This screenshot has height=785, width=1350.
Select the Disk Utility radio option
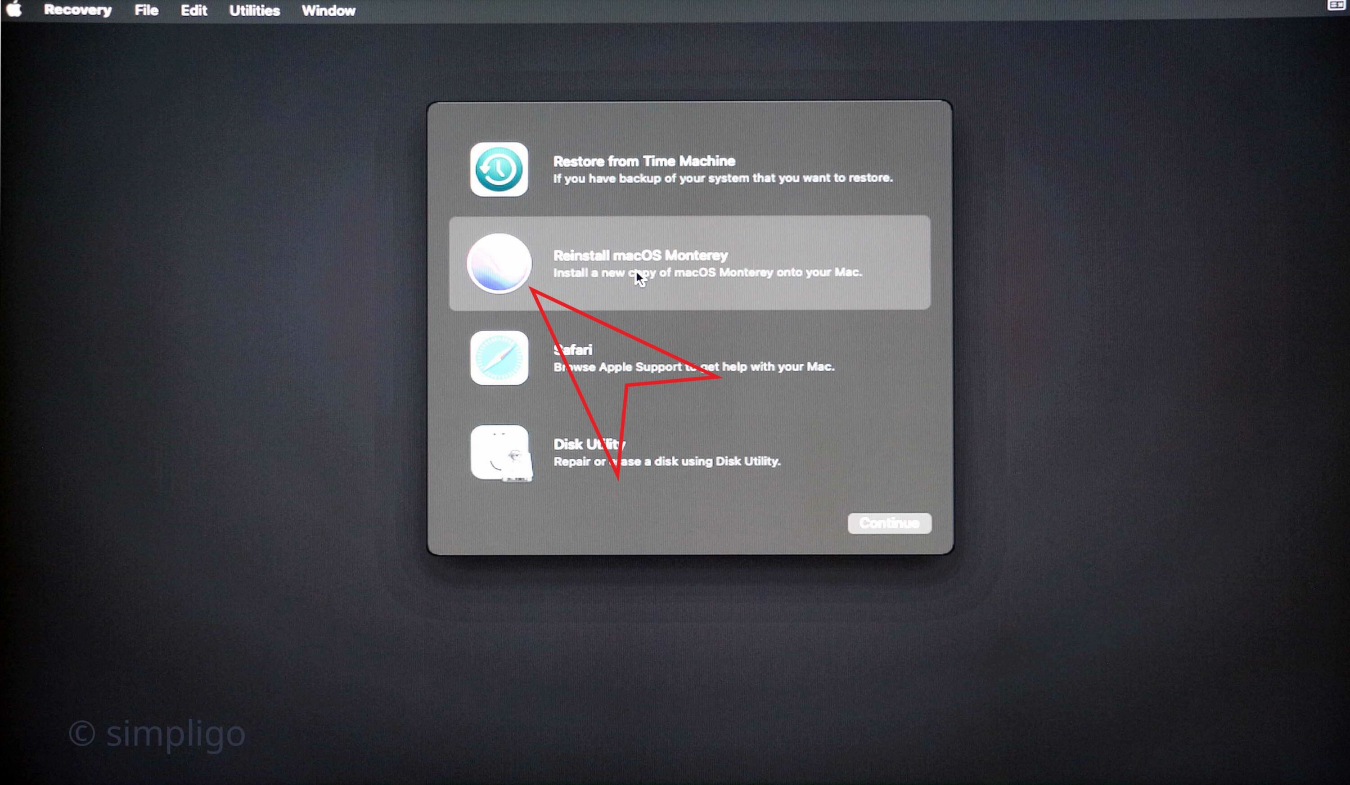(688, 452)
